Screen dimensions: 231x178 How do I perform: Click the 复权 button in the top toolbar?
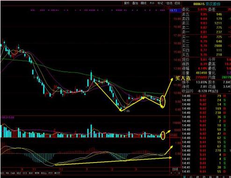(126, 3)
